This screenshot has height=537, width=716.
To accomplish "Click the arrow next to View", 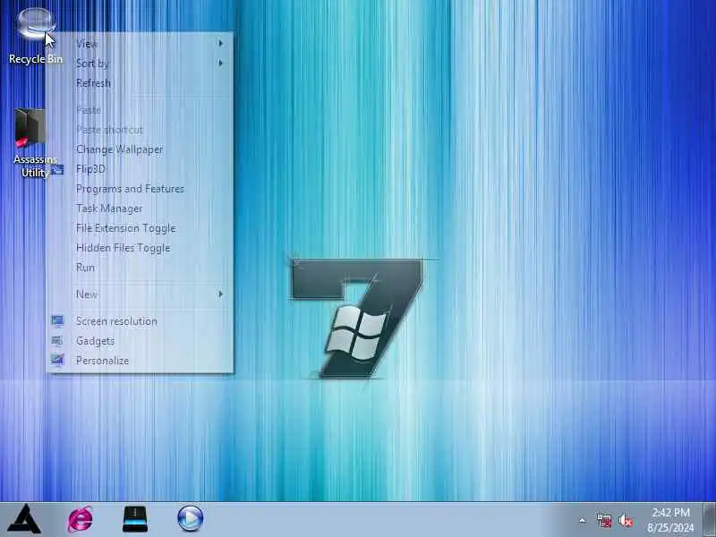I will [x=220, y=43].
